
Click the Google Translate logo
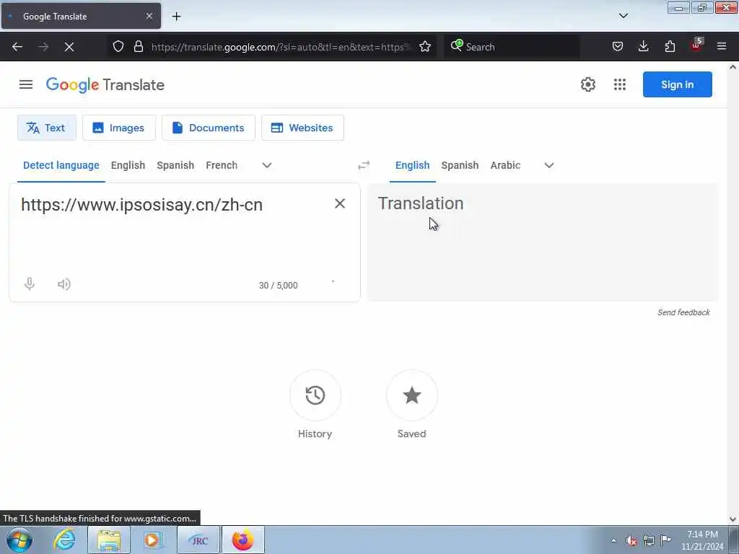tap(105, 85)
